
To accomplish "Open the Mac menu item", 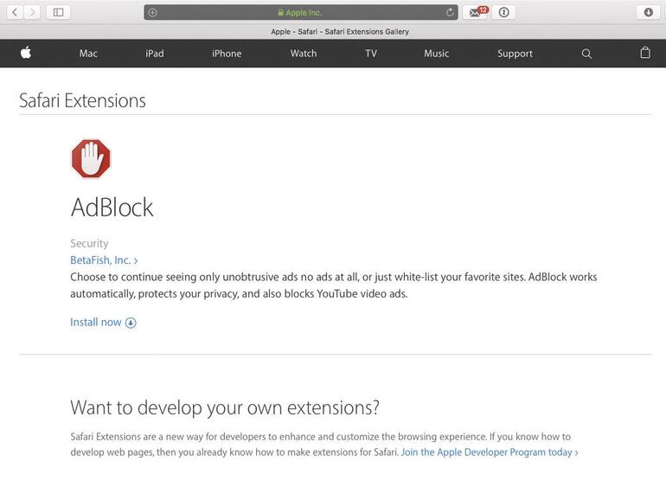I will click(88, 54).
